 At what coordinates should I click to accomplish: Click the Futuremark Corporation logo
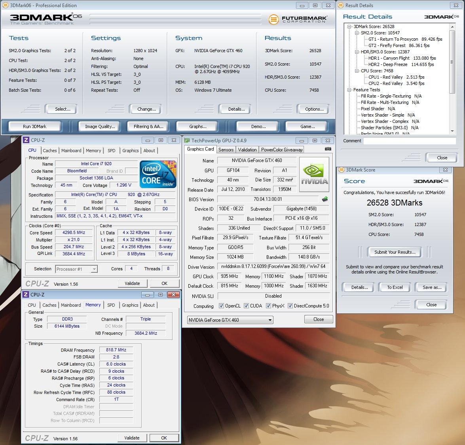coord(298,19)
